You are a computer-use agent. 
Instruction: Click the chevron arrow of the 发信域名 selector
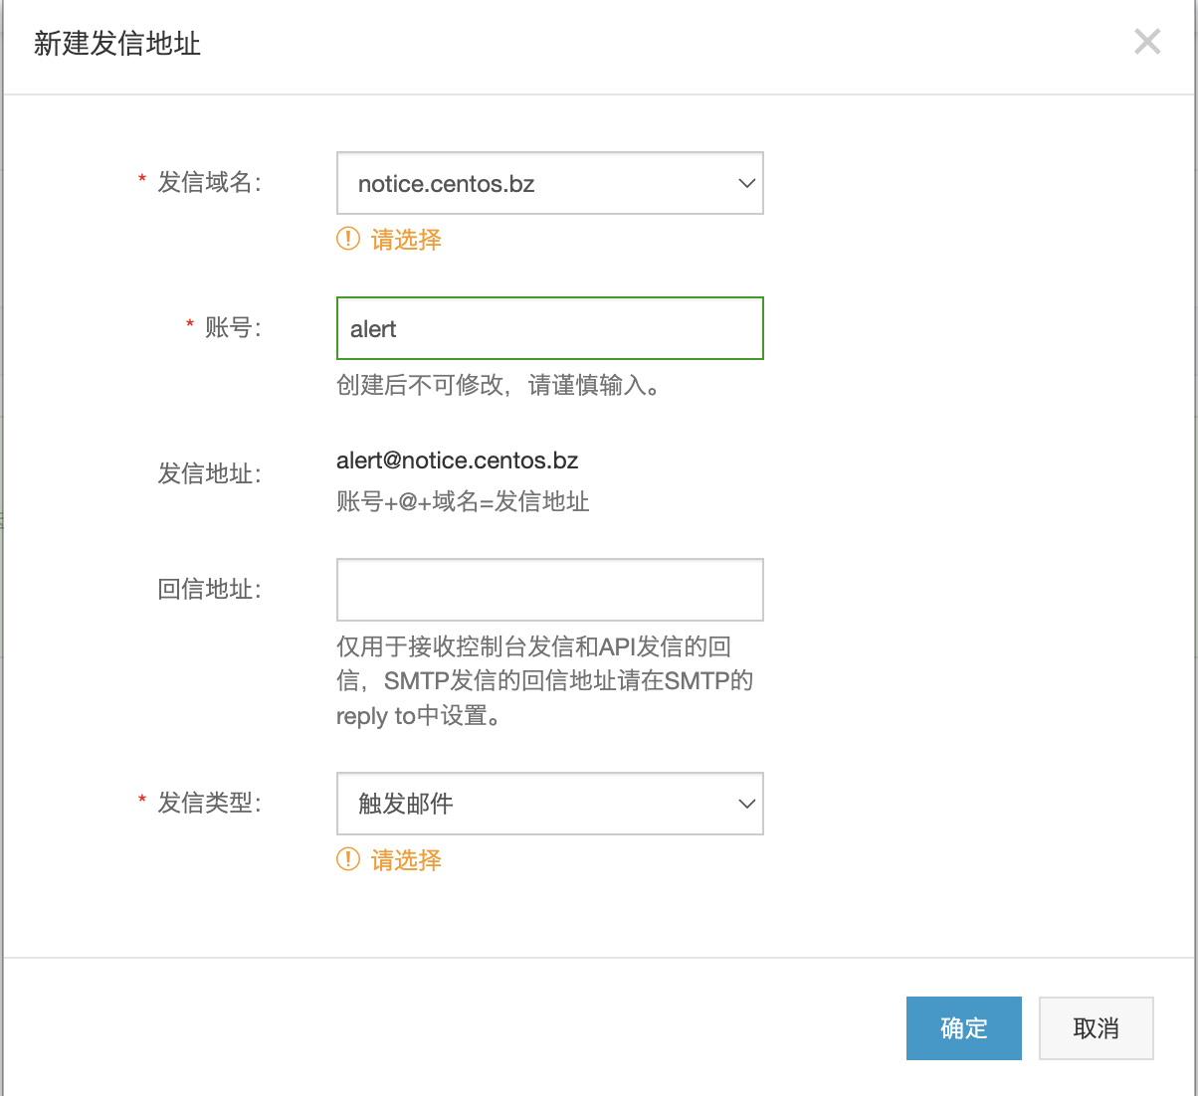tap(746, 183)
